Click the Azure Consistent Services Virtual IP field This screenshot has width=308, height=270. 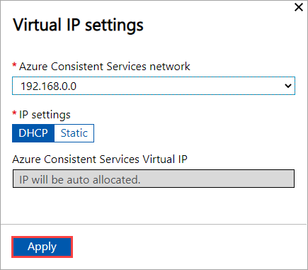point(154,179)
